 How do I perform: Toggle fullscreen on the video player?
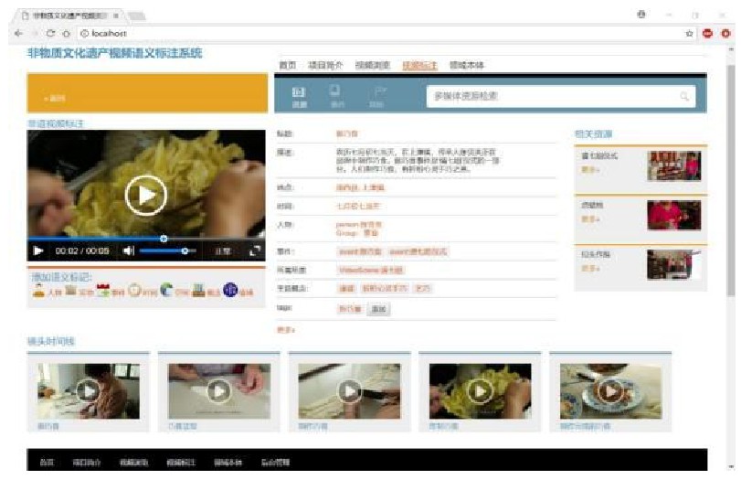(x=256, y=250)
